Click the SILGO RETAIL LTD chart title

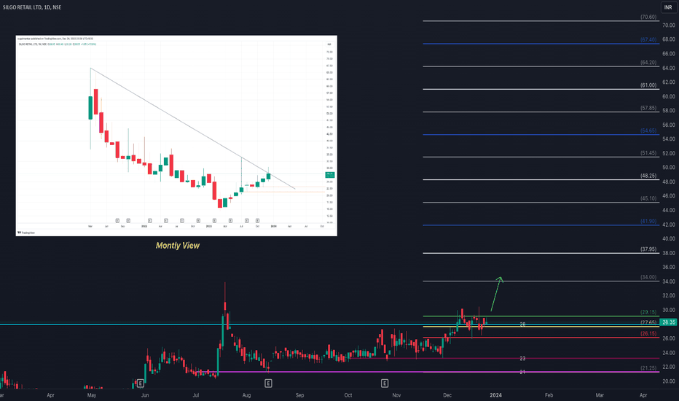click(32, 7)
